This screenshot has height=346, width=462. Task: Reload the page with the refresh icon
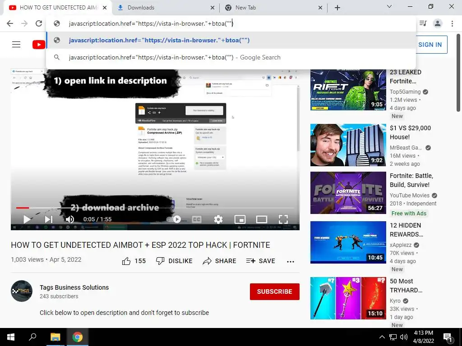coord(39,23)
